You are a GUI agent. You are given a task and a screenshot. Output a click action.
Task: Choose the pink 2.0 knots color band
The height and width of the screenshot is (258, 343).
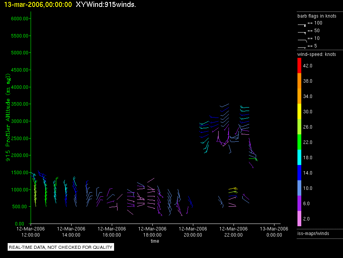[x=299, y=219]
